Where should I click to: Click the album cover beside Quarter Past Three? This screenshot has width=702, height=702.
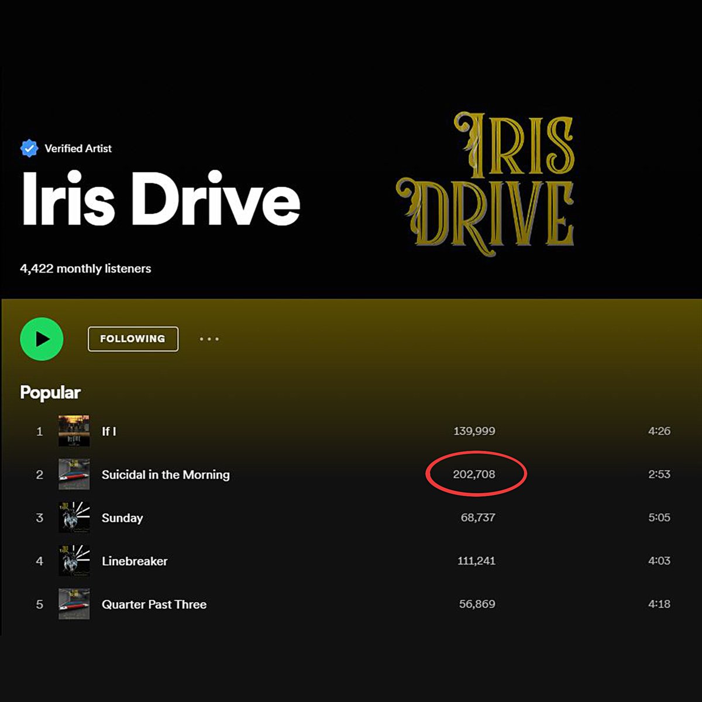pyautogui.click(x=74, y=604)
